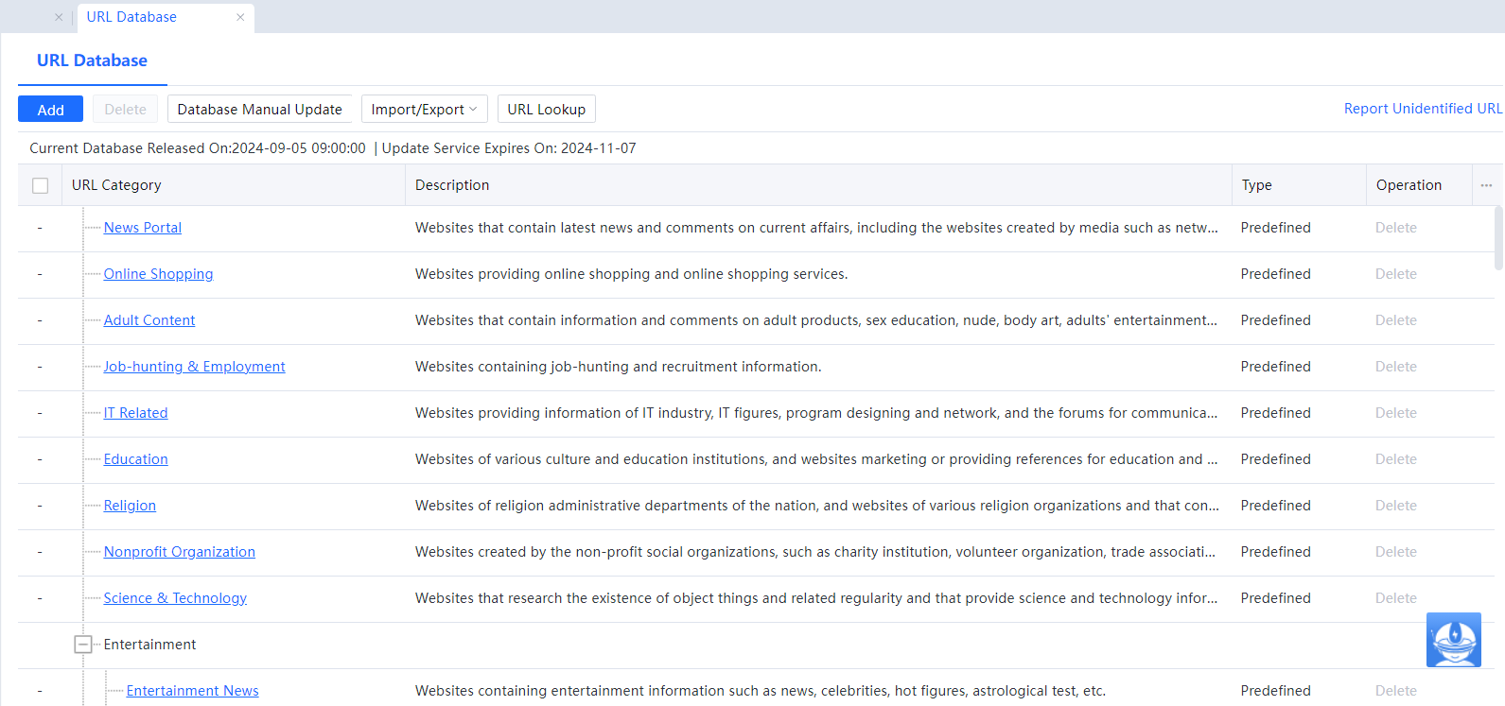Screen dimensions: 1505x706
Task: Open the URL Lookup tool
Action: click(546, 110)
